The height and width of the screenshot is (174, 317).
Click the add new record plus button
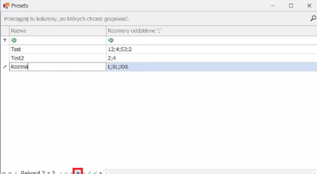pyautogui.click(x=78, y=172)
